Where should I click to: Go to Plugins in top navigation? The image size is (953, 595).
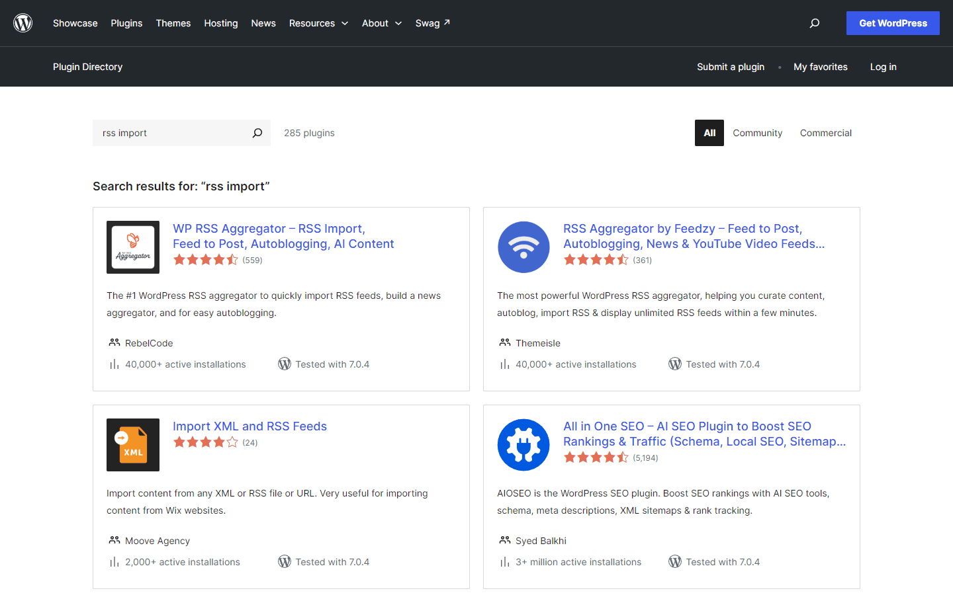coord(126,23)
